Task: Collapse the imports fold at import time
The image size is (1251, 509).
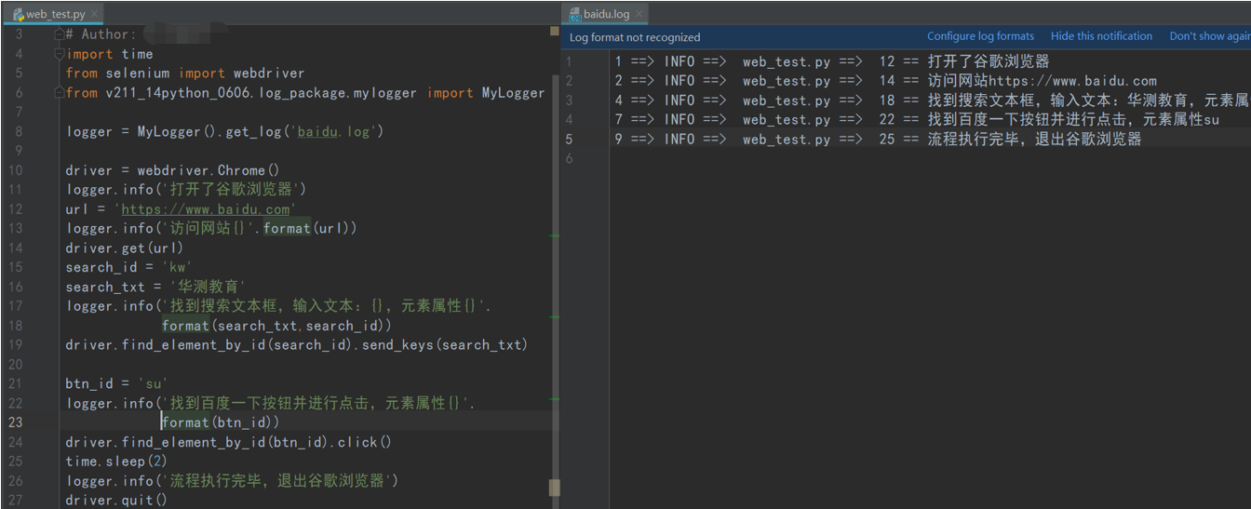Action: click(x=59, y=54)
